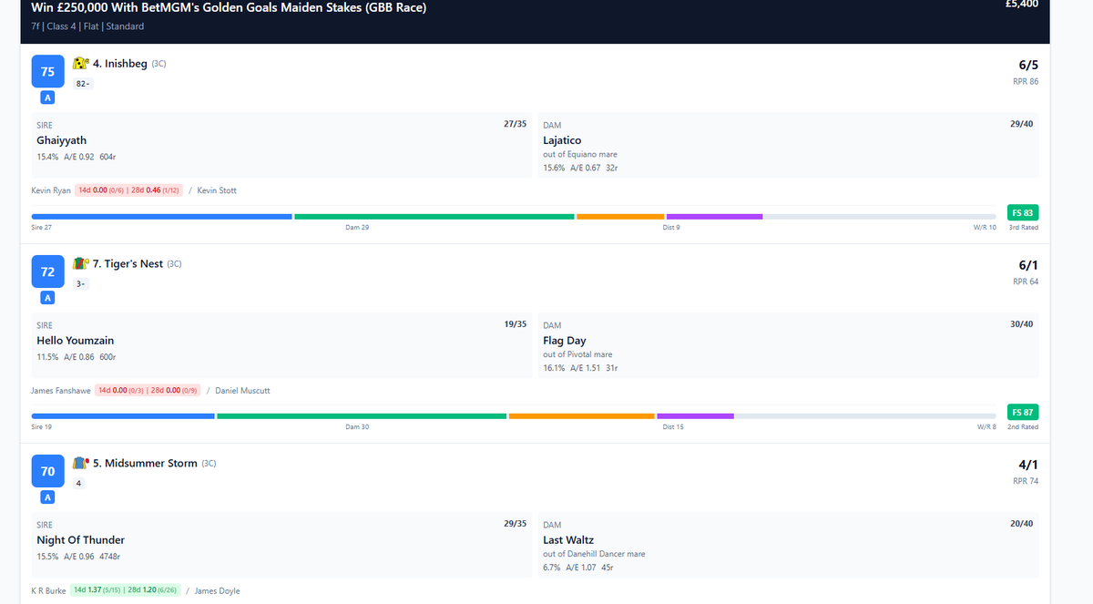
Task: Click Tiger's Nest purple bar segment
Action: pyautogui.click(x=695, y=416)
